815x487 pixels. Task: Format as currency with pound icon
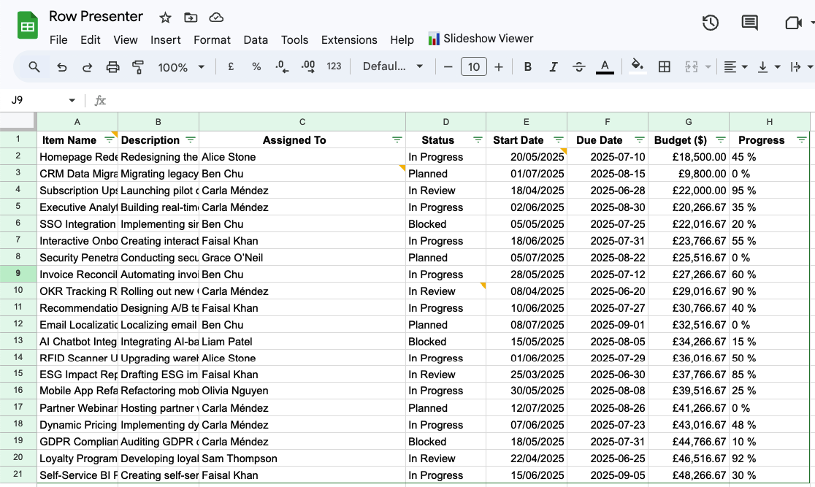click(231, 66)
